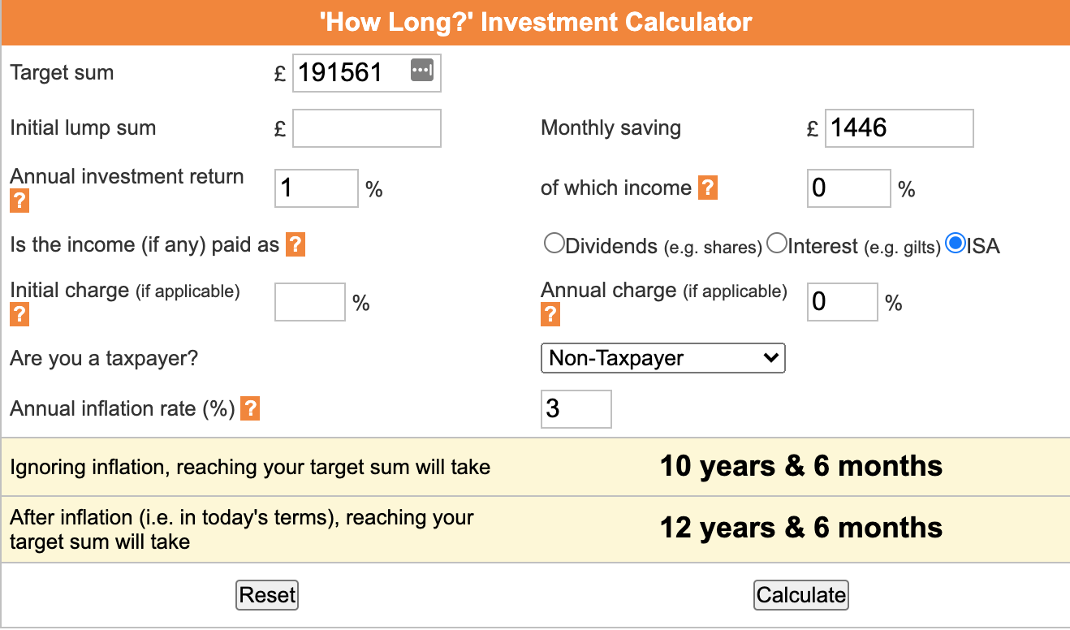Click help icon beside 'of which income'
The width and height of the screenshot is (1070, 630).
(x=708, y=188)
